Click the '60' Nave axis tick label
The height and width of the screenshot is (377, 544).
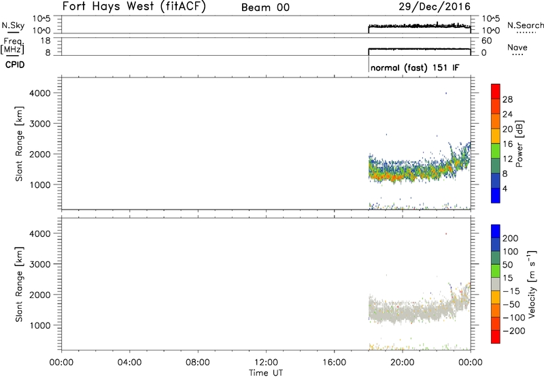coord(486,41)
